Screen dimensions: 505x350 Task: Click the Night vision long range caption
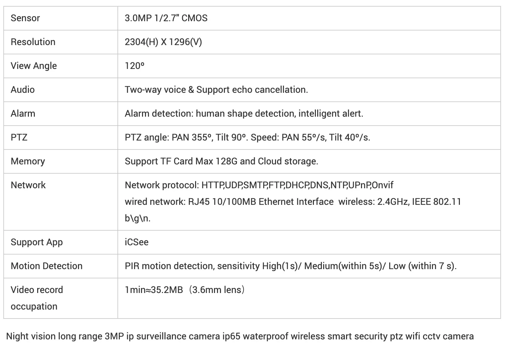(240, 336)
